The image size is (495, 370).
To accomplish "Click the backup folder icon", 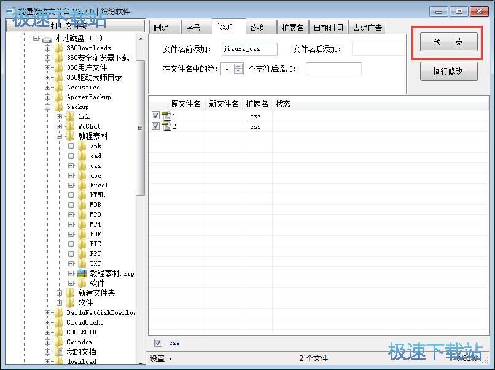I will pyautogui.click(x=59, y=107).
